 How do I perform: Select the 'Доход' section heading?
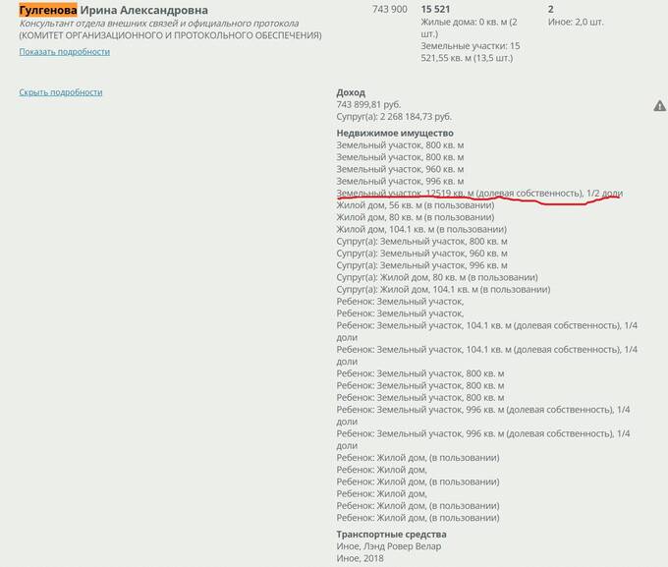click(351, 92)
